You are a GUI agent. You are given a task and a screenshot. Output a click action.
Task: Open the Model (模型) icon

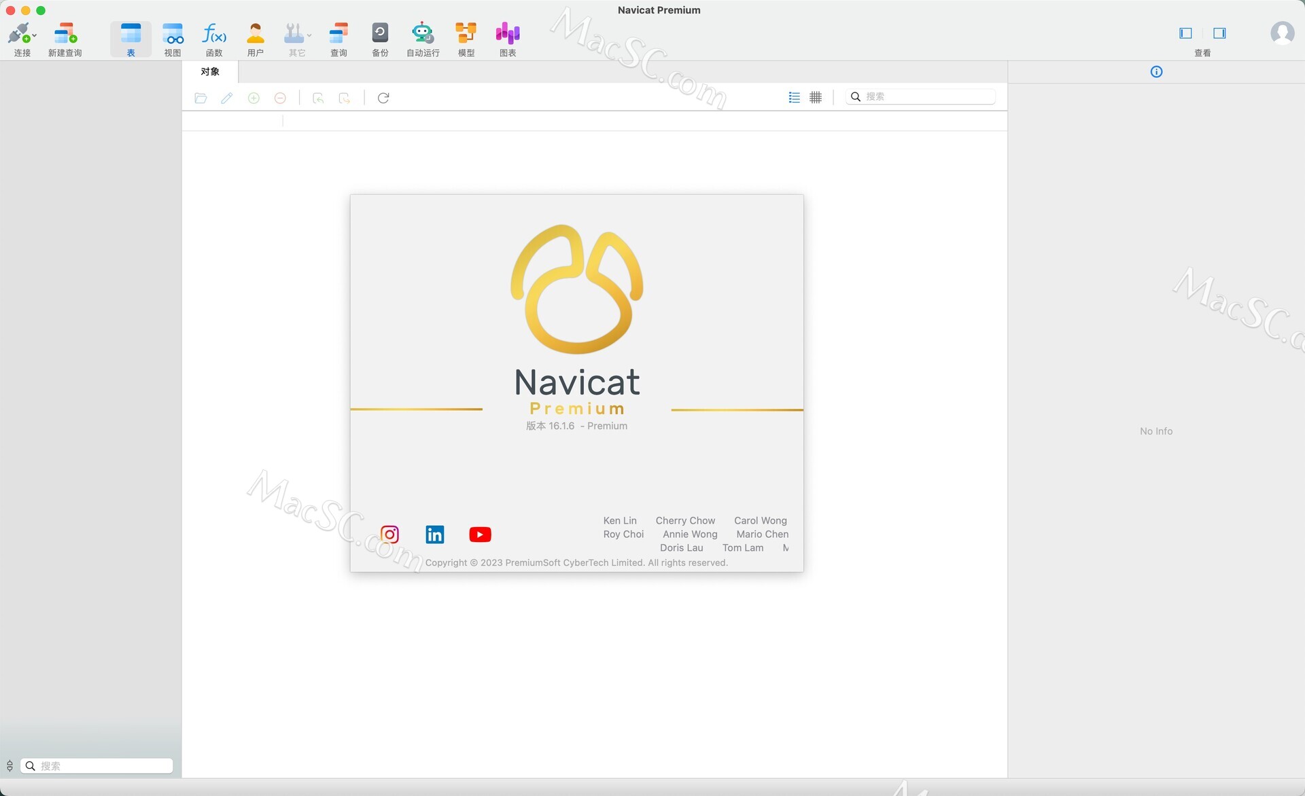(x=466, y=34)
